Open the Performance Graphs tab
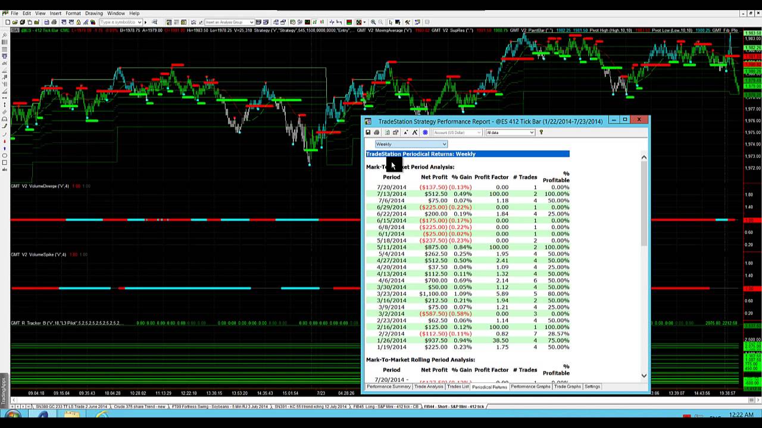This screenshot has height=428, width=762. coord(530,386)
